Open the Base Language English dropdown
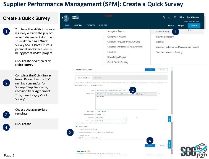 pyautogui.click(x=100, y=115)
